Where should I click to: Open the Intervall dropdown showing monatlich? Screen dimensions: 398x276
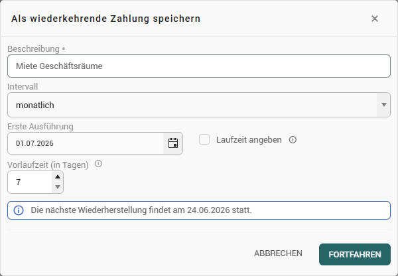(x=199, y=105)
